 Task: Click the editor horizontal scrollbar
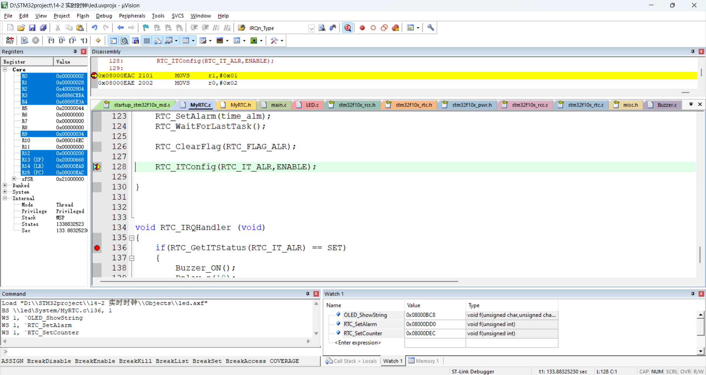[x=279, y=282]
